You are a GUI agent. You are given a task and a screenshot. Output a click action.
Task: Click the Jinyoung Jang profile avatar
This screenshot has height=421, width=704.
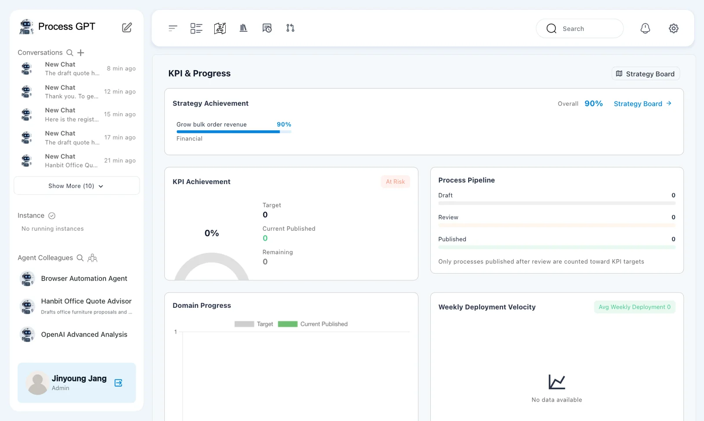[37, 383]
